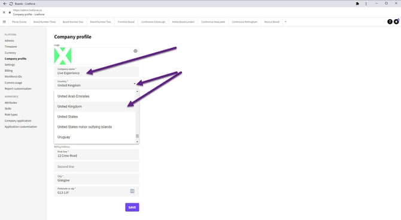The image size is (401, 220).
Task: Open Attributes under Workforce
Action: pyautogui.click(x=11, y=103)
